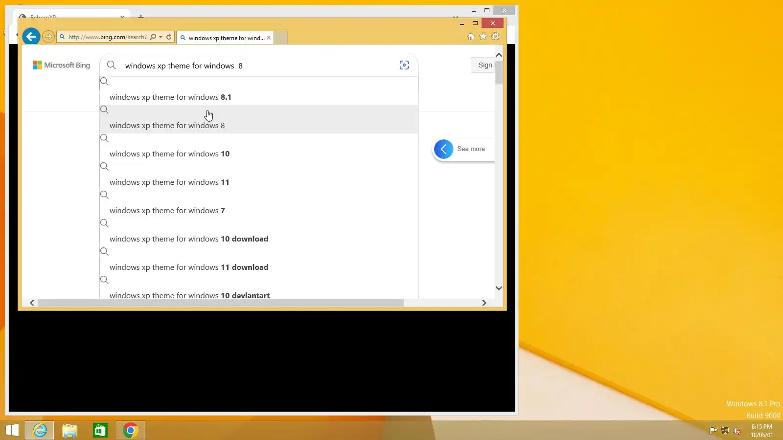The image size is (783, 440).
Task: Choose suggestion 'windows xp theme for windows 8'
Action: 259,119
